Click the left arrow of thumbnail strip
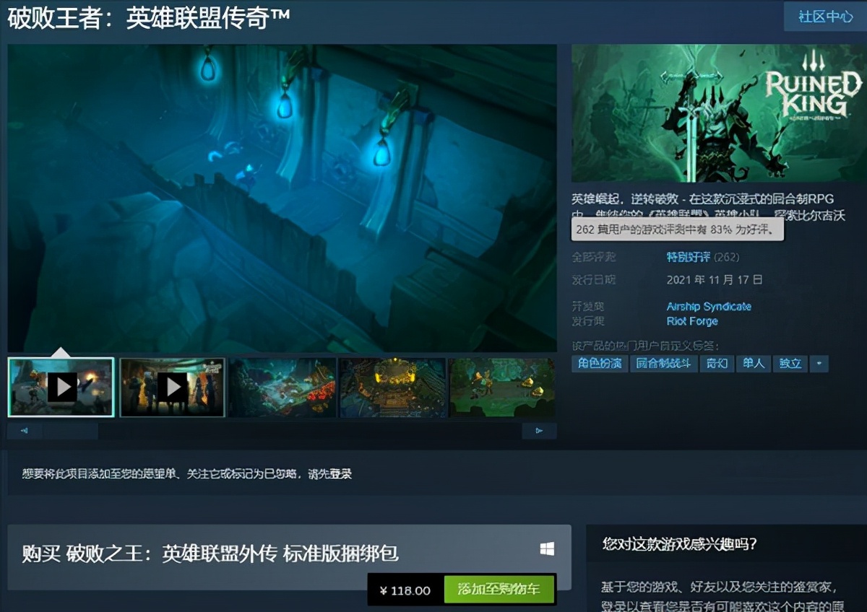This screenshot has width=867, height=612. pos(25,431)
